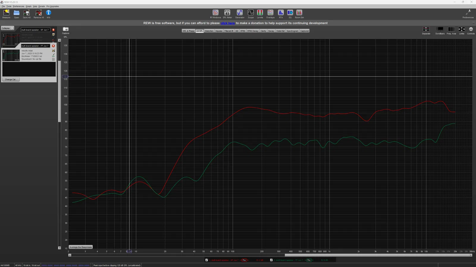Image resolution: width=476 pixels, height=267 pixels.
Task: Start a new measurement with Measure
Action: (6, 14)
